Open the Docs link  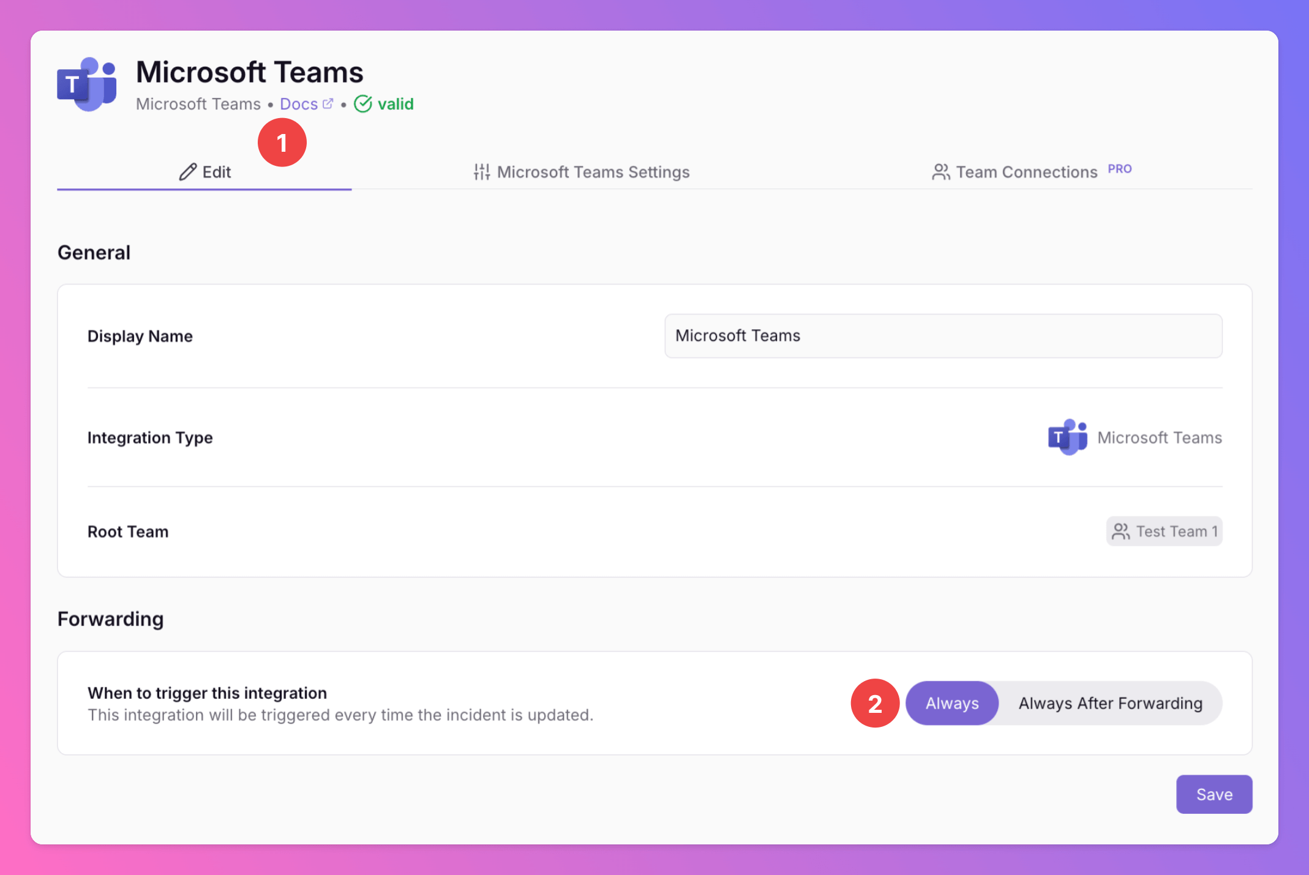point(299,104)
